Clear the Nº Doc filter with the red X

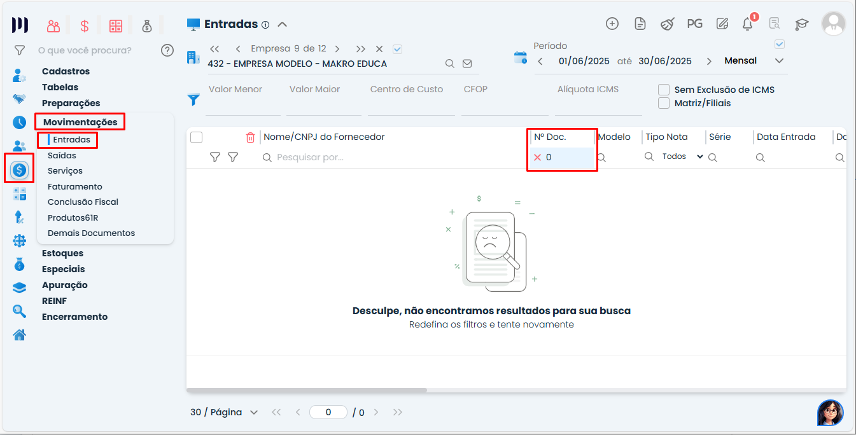pos(538,156)
